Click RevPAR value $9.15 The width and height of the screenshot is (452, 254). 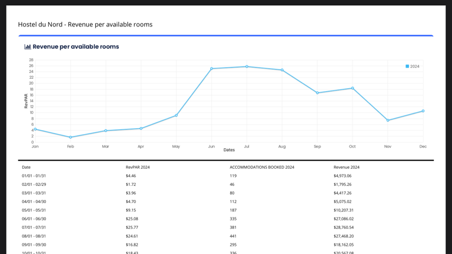click(x=131, y=210)
